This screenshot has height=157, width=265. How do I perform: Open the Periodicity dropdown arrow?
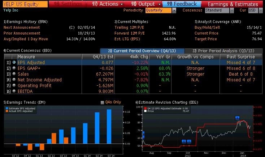(174, 10)
